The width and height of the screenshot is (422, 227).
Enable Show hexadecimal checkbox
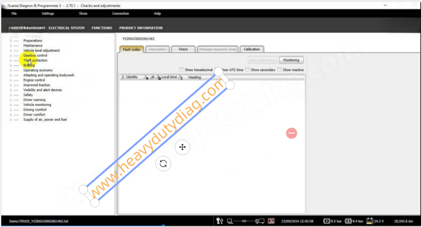(181, 70)
